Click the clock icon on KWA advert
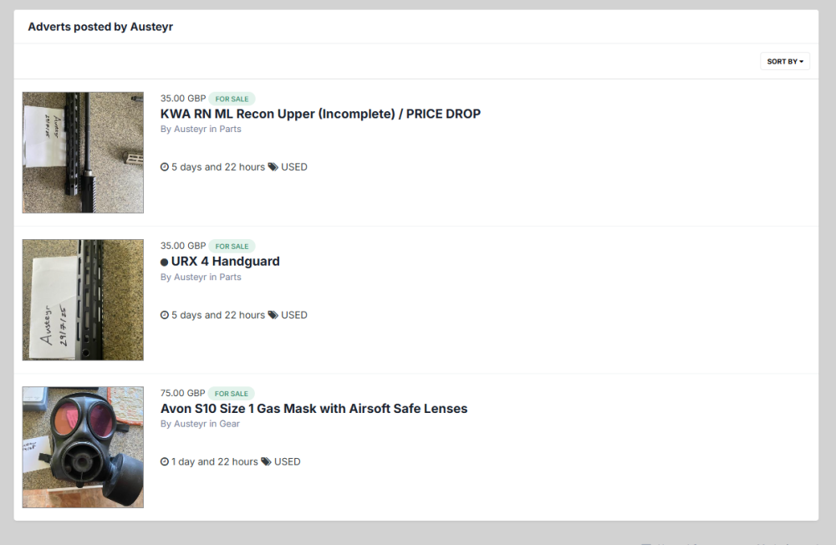Screen dimensions: 836x545 click(165, 167)
